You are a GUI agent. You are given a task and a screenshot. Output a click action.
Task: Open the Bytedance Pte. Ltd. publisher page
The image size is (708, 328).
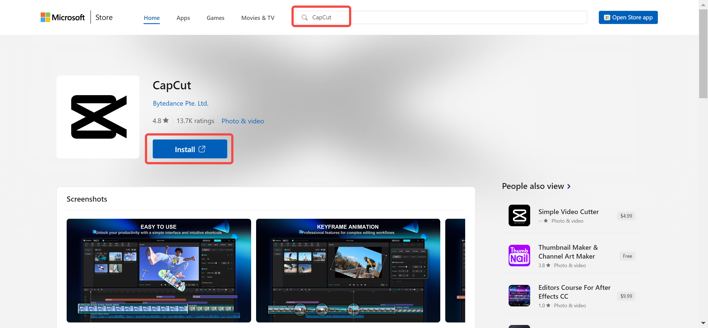coord(180,103)
